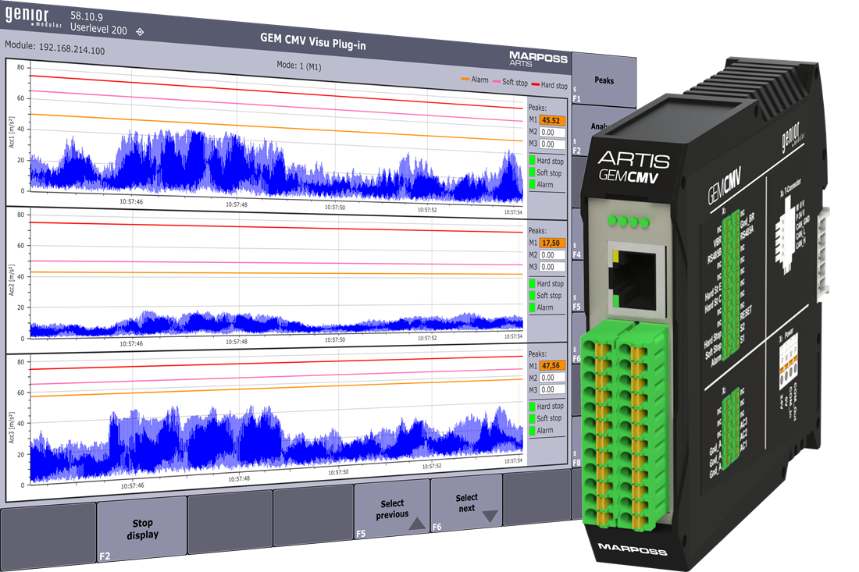The image size is (859, 572).
Task: Click Peaks: heading in Acc1 panel
Action: point(537,108)
